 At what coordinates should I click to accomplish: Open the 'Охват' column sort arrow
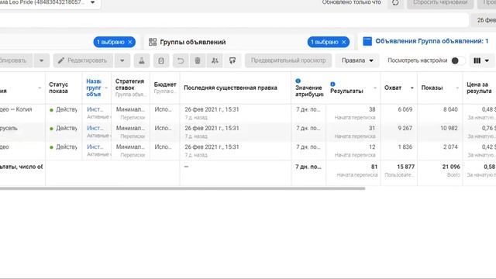pos(412,88)
